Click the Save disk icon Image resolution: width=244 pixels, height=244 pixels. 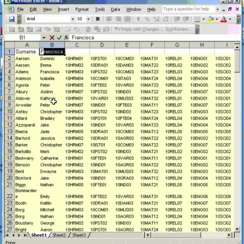(12, 19)
